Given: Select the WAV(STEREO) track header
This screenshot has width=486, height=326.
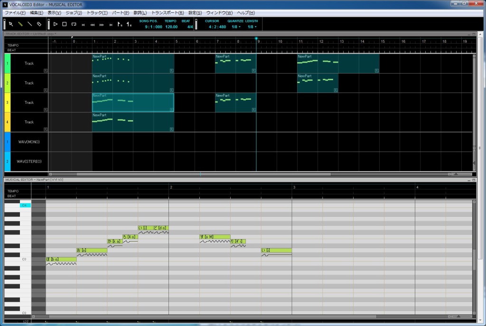Looking at the screenshot, I should point(29,161).
